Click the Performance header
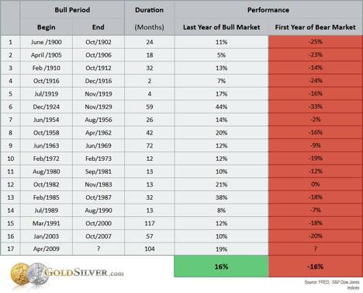Image resolution: width=363 pixels, height=293 pixels. (x=268, y=10)
